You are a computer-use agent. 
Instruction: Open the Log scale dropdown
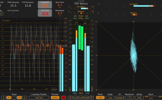pyautogui.click(x=110, y=98)
